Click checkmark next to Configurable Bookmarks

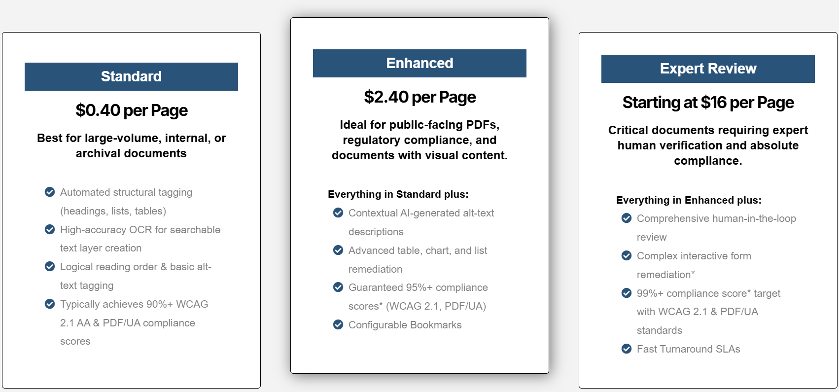338,324
